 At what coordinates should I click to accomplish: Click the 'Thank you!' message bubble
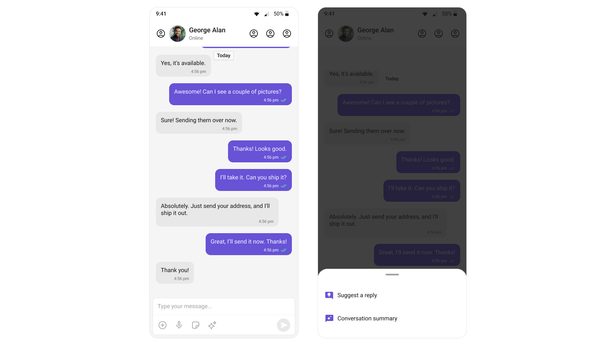point(175,273)
